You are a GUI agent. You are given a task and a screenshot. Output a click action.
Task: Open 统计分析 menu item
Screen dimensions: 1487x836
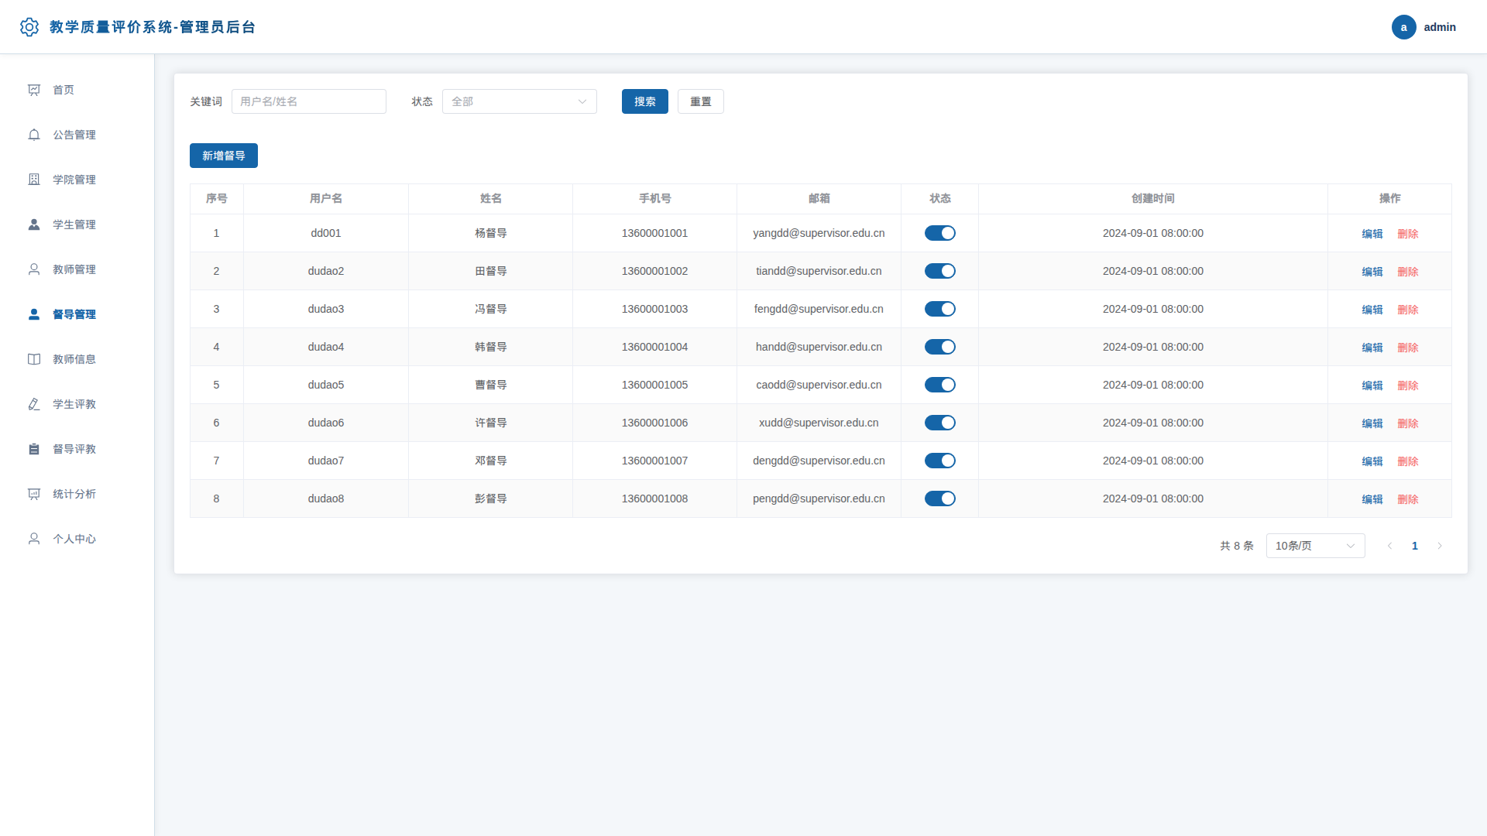(x=77, y=494)
